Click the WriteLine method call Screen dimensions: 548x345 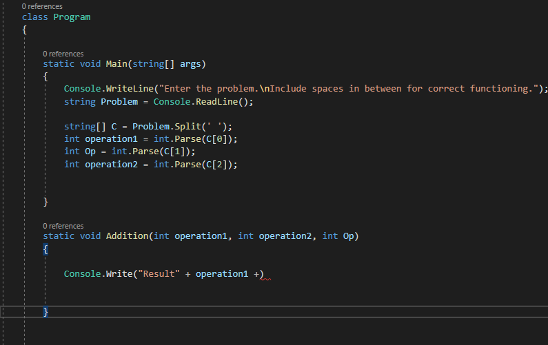pos(130,89)
